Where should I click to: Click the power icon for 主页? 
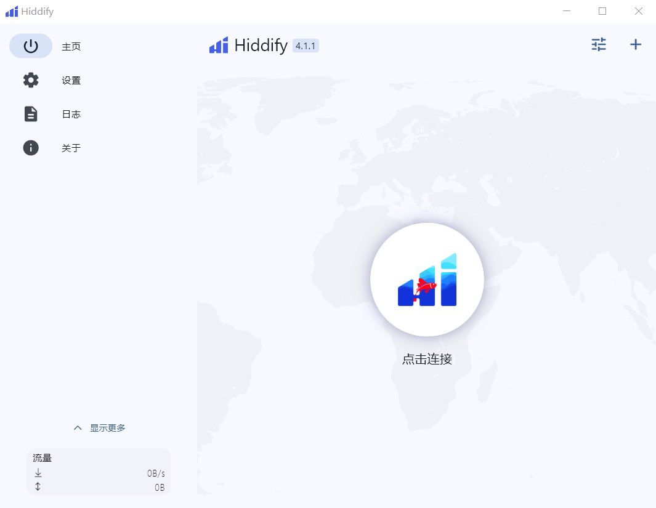click(x=31, y=46)
